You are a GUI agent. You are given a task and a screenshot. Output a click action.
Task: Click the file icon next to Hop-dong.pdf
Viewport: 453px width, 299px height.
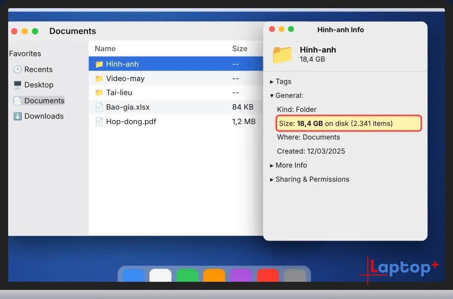tap(99, 121)
